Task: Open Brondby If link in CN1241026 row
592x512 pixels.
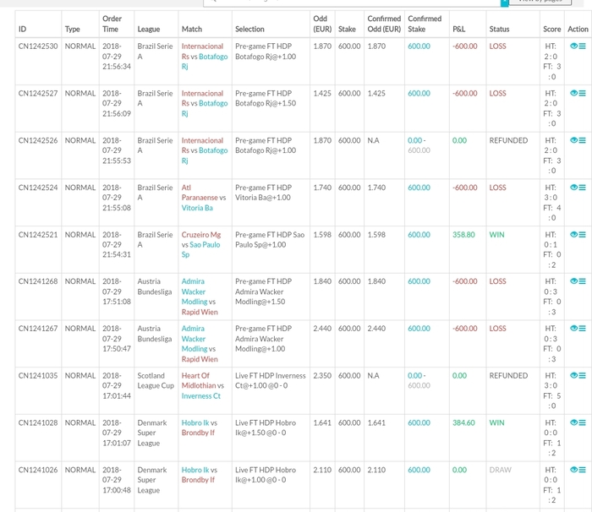Action: [x=198, y=480]
